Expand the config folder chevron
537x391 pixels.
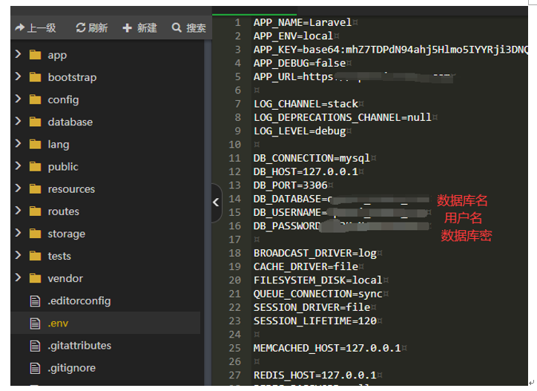click(17, 99)
